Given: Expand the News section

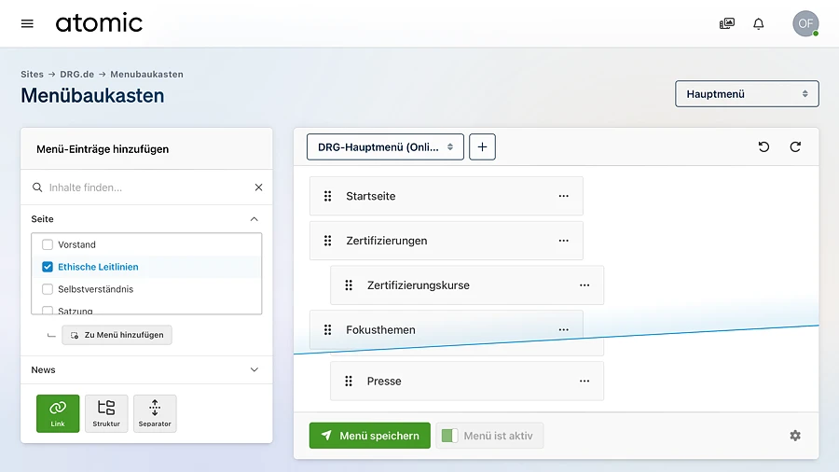Looking at the screenshot, I should point(254,370).
